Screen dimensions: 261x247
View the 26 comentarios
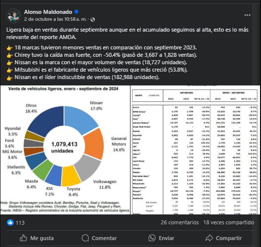[179, 222]
